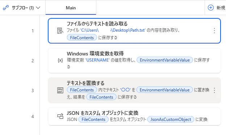The height and width of the screenshot is (135, 226).
Task: Select the テキストを置換する action
Action: click(x=134, y=90)
